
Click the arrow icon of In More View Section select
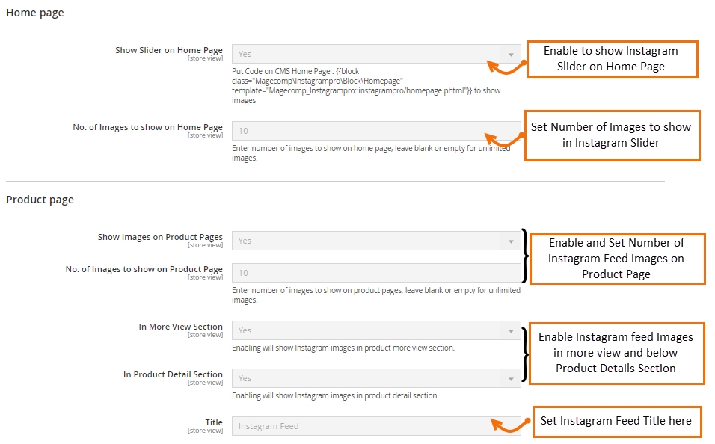[x=511, y=331]
